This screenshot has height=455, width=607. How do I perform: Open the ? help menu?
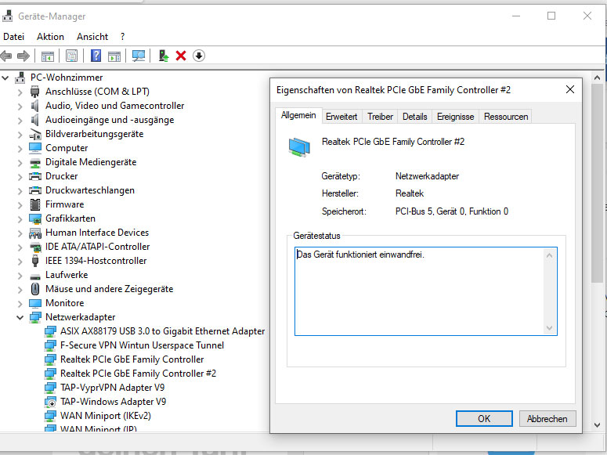tap(122, 36)
